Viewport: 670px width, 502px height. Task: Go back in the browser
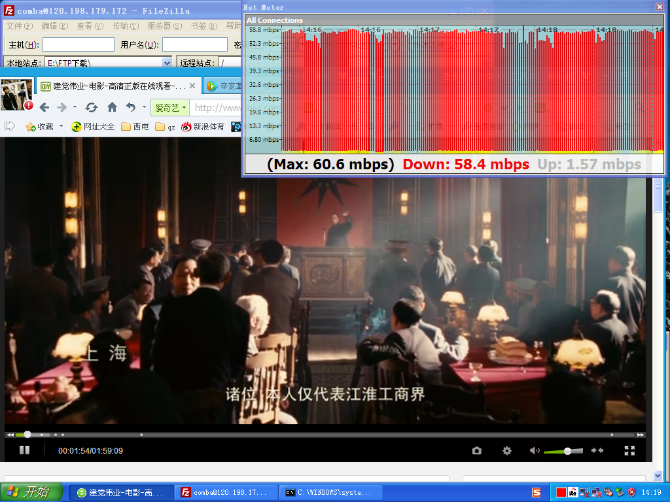click(44, 107)
